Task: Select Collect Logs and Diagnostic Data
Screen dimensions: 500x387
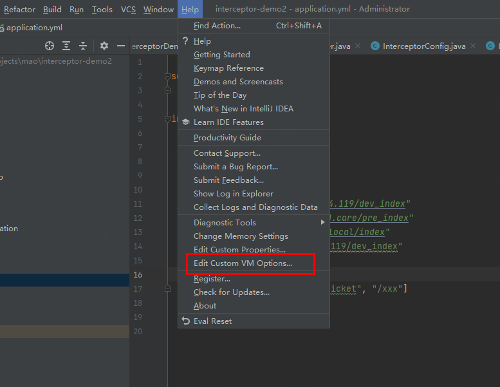Action: [254, 207]
